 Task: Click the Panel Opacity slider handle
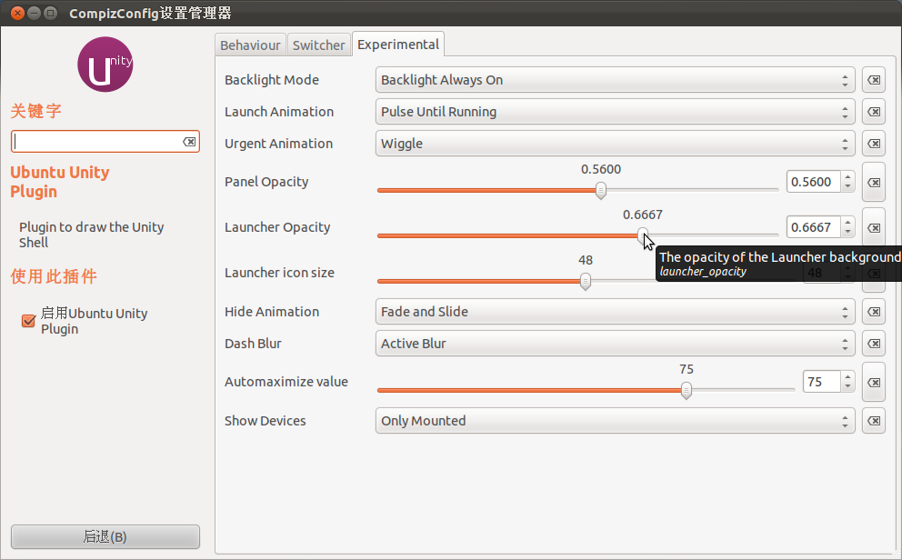[600, 190]
